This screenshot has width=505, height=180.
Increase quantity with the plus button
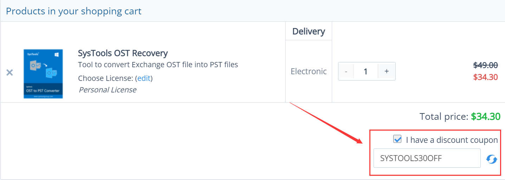387,71
